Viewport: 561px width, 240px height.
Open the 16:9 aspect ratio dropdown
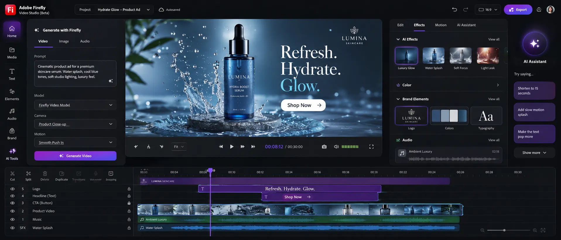(x=488, y=10)
